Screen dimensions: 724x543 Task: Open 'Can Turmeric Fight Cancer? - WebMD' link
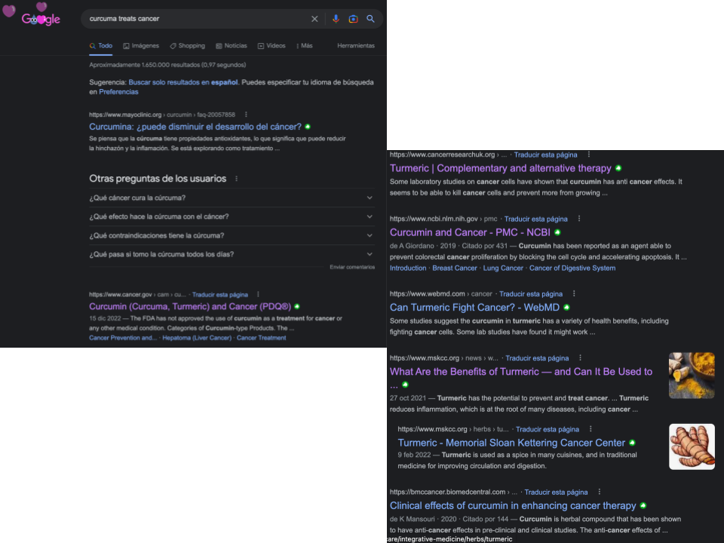(x=474, y=308)
